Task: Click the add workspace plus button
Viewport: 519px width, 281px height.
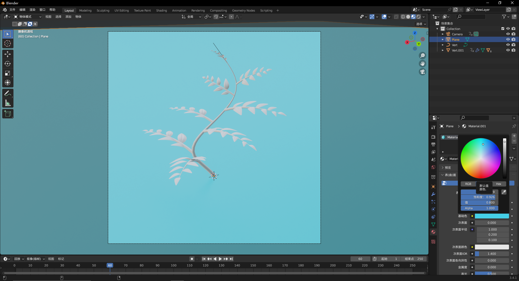Action: [x=278, y=11]
